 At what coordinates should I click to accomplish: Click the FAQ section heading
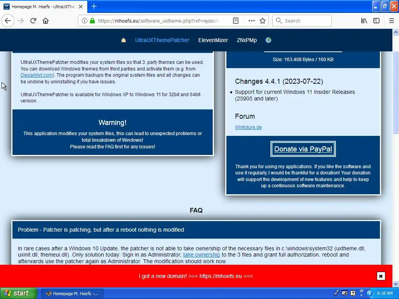click(x=196, y=210)
